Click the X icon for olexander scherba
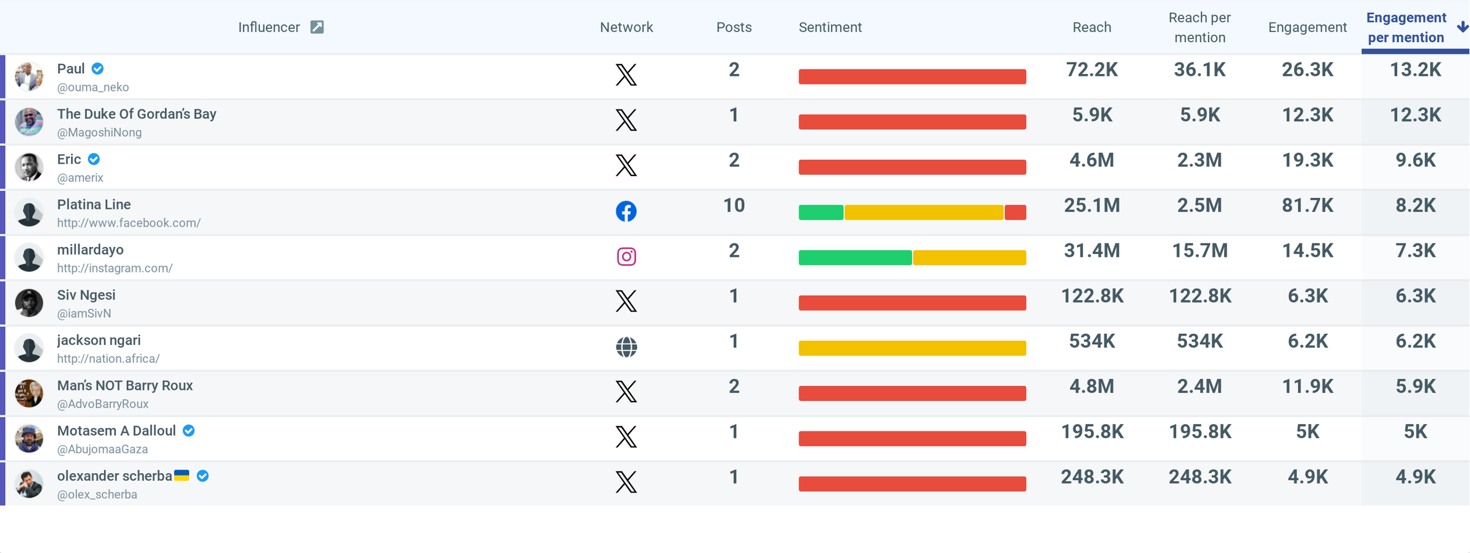This screenshot has height=553, width=1470. (x=626, y=482)
